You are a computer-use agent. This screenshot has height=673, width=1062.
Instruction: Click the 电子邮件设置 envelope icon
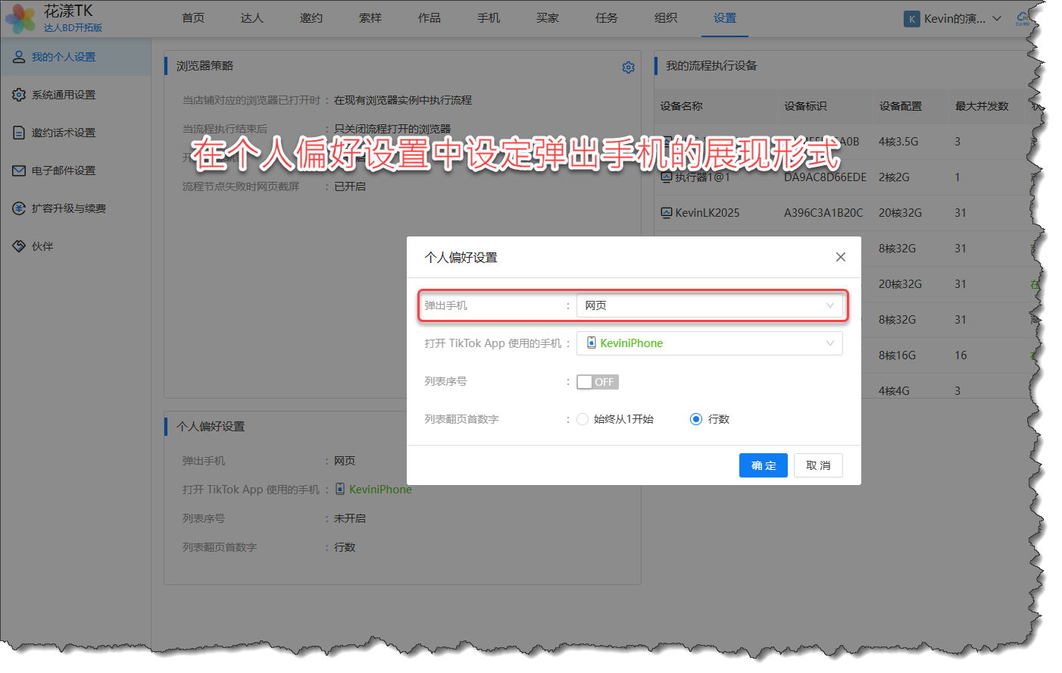tap(19, 171)
